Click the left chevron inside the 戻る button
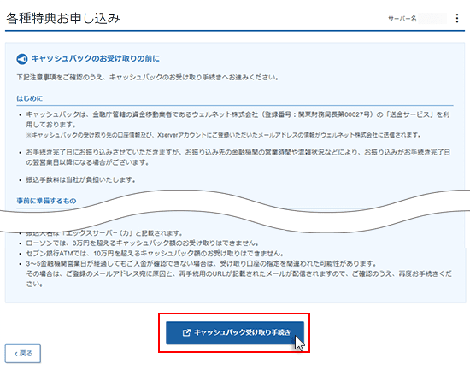470x381 pixels. coord(16,354)
